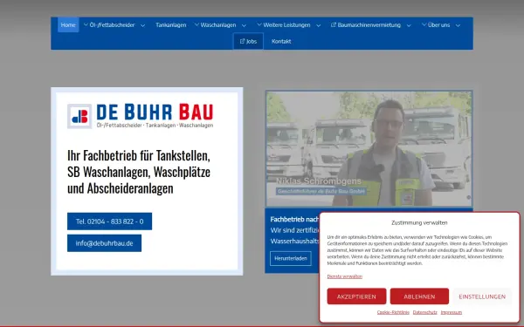
Task: Click 'Öl-/Fettabscheider · Tankanlagen · Waschanlagen' tagline
Action: (155, 126)
